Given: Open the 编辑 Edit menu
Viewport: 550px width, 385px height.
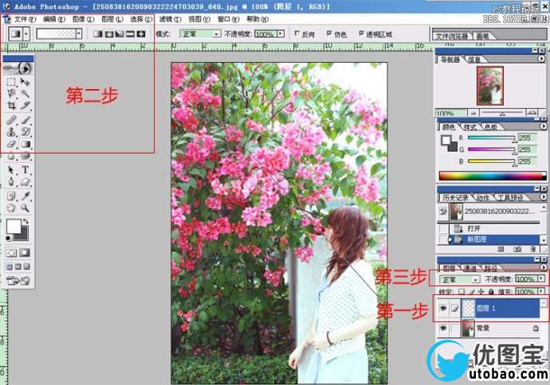Looking at the screenshot, I should pyautogui.click(x=54, y=19).
